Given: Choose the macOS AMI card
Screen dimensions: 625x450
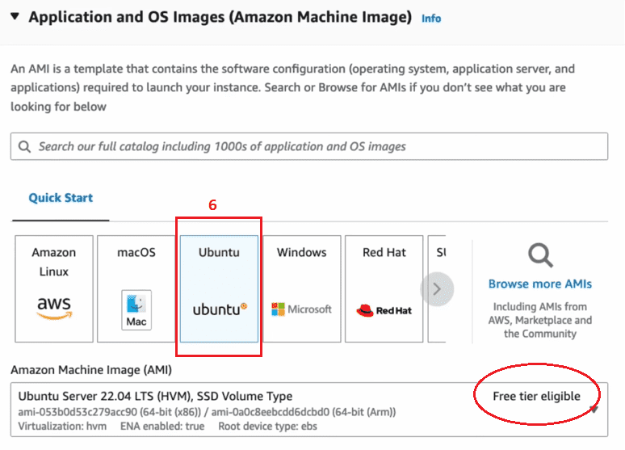Looking at the screenshot, I should (x=136, y=288).
